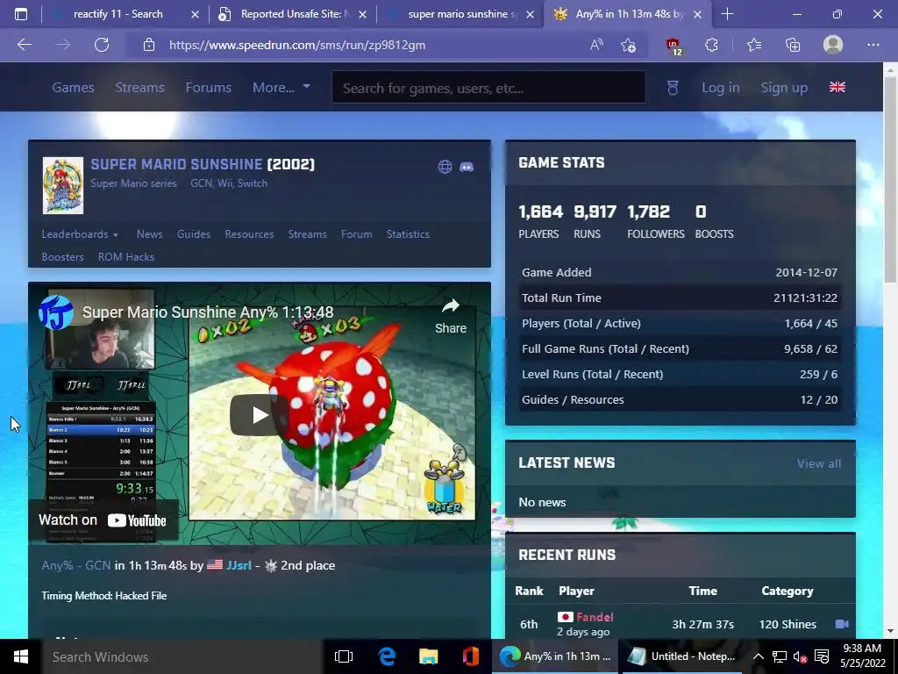This screenshot has height=674, width=898.
Task: Reload the page with the refresh icon
Action: (x=102, y=45)
